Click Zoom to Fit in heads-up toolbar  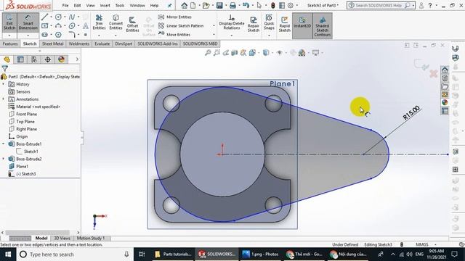[208, 53]
